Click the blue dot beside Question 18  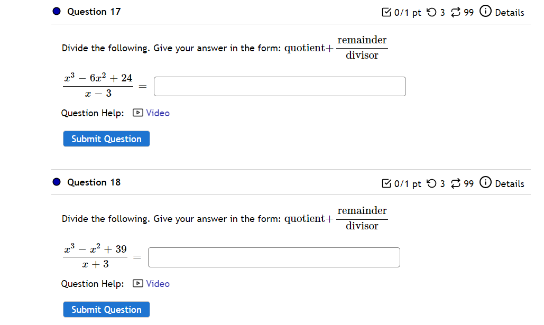[56, 182]
